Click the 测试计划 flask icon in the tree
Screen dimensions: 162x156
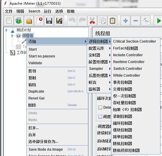coord(13,30)
